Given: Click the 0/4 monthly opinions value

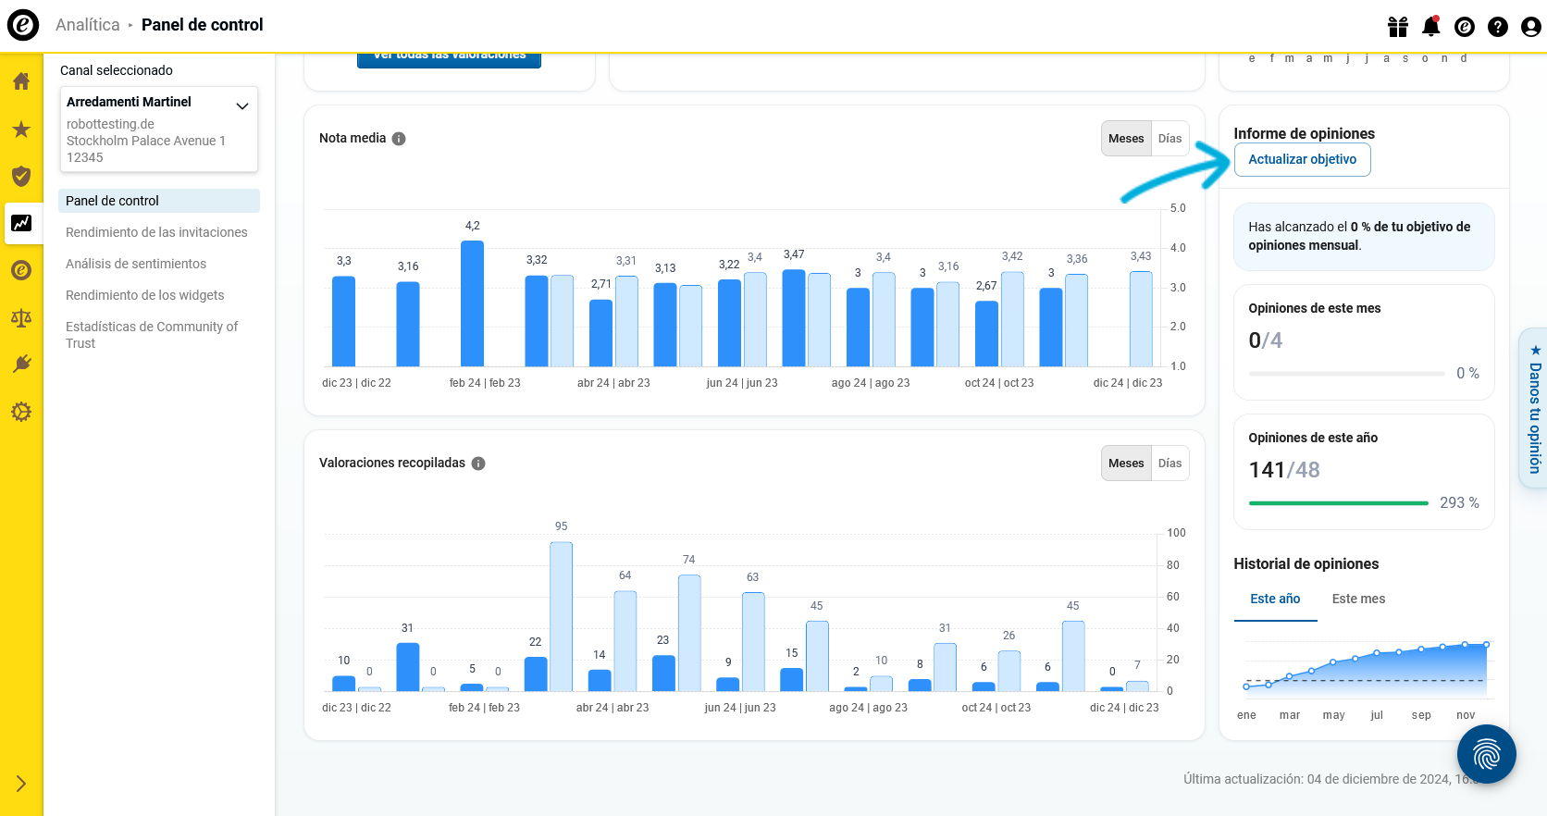Looking at the screenshot, I should tap(1266, 340).
